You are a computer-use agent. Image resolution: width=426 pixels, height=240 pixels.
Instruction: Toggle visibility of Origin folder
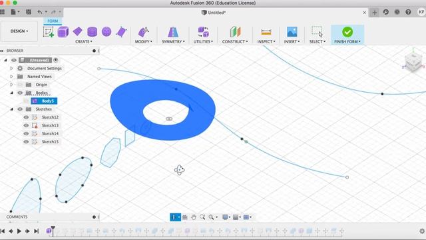coord(20,85)
